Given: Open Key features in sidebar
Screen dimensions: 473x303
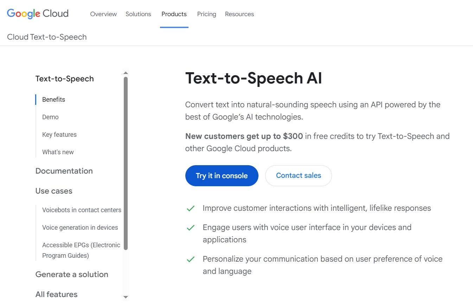Looking at the screenshot, I should pos(59,134).
